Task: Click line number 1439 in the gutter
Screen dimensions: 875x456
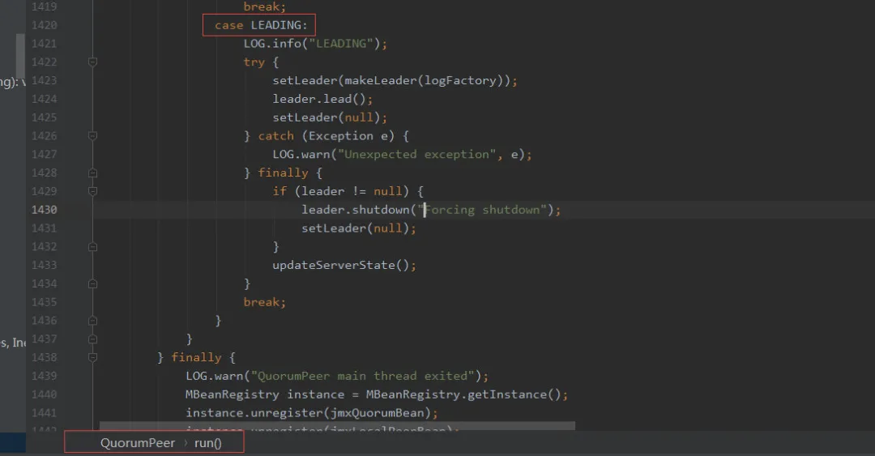Action: coord(44,376)
